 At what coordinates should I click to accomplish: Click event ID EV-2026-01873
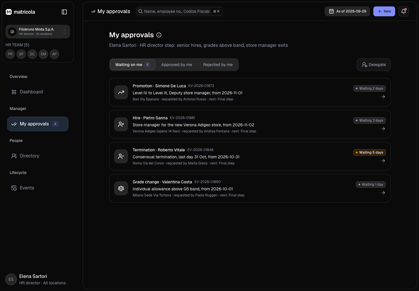201,86
